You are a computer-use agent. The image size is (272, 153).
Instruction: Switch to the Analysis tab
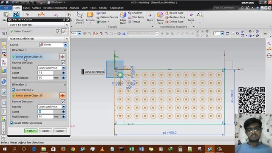(74, 8)
